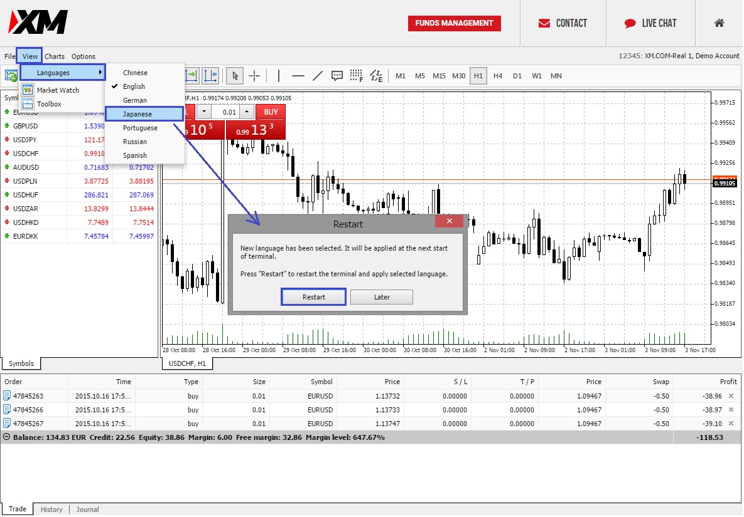The width and height of the screenshot is (744, 517).
Task: Close the Restart dialog
Action: (449, 221)
